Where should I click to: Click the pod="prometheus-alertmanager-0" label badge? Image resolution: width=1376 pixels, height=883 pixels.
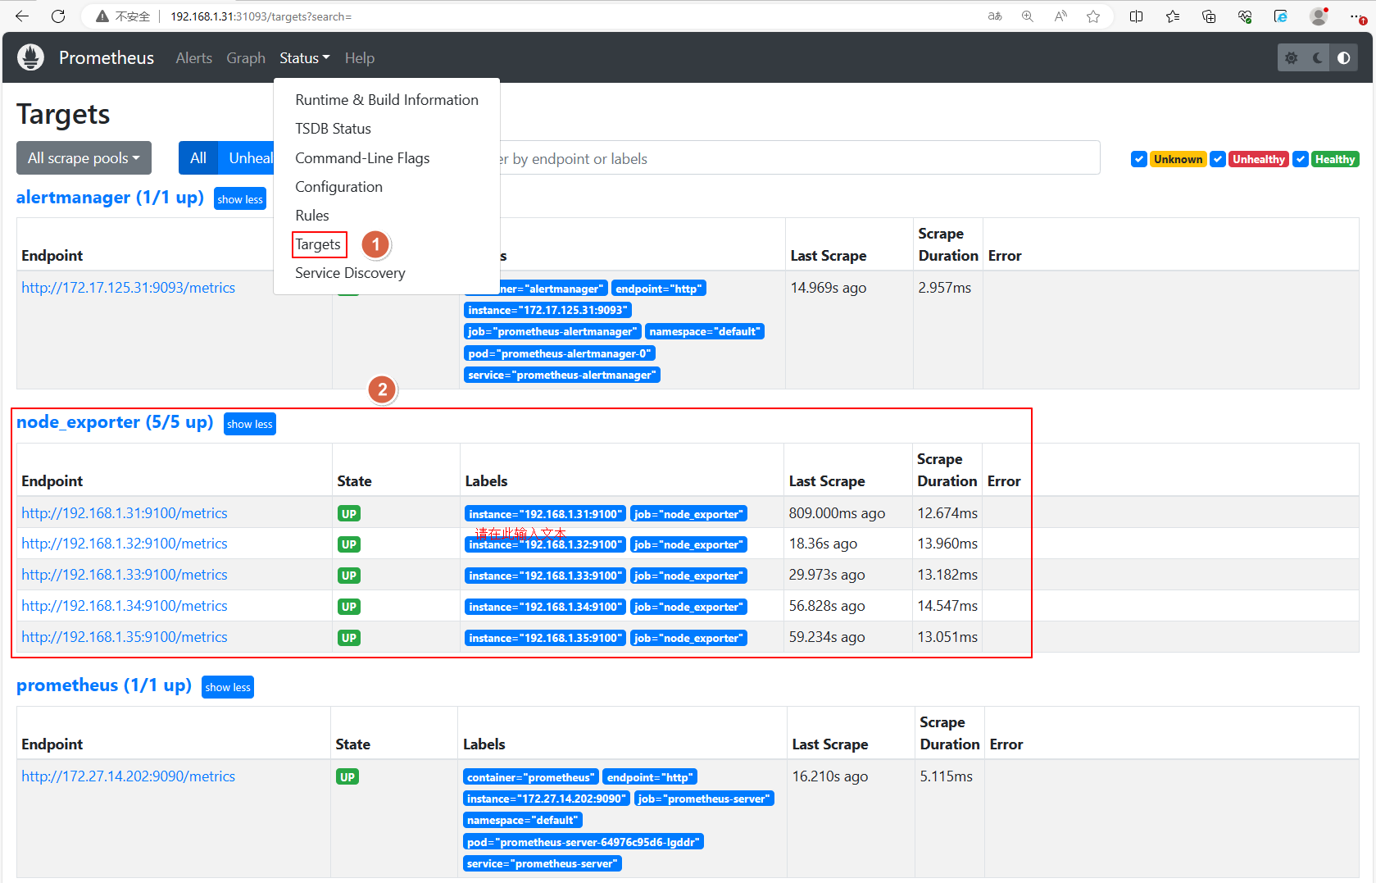pos(560,353)
